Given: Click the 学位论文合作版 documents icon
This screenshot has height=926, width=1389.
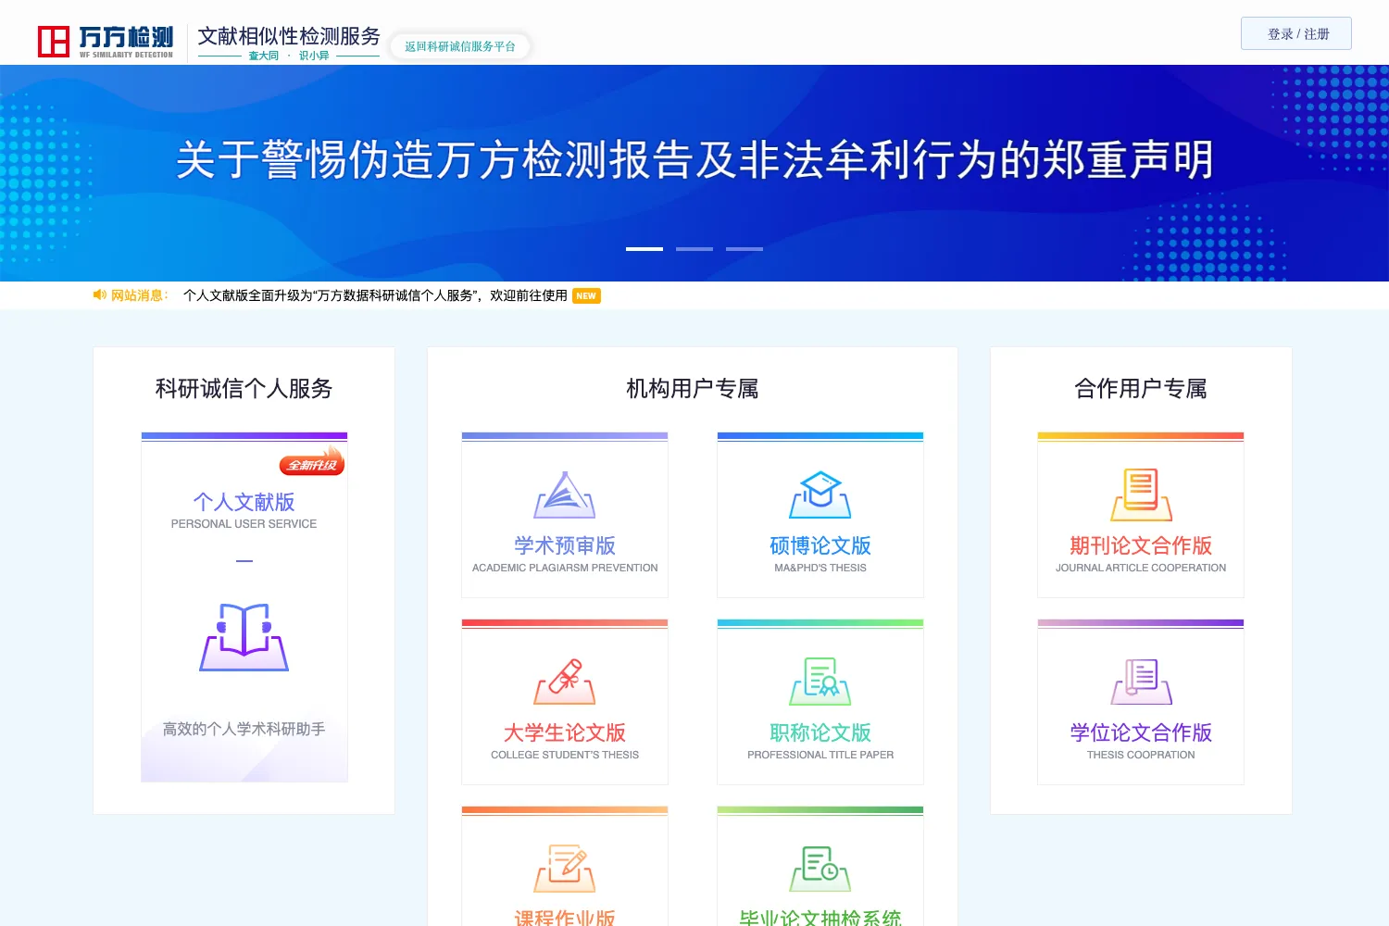Looking at the screenshot, I should click(1141, 682).
